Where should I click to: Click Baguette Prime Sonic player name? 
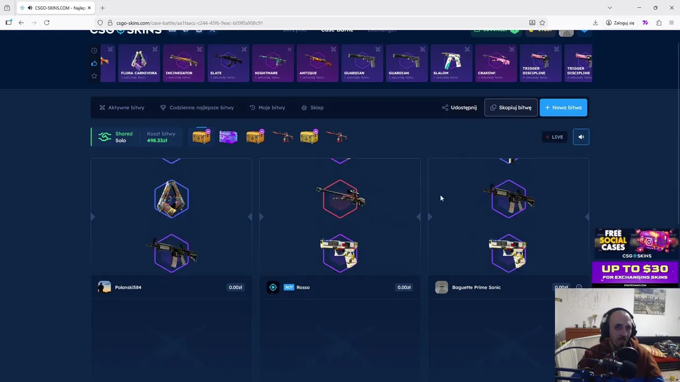pyautogui.click(x=476, y=287)
